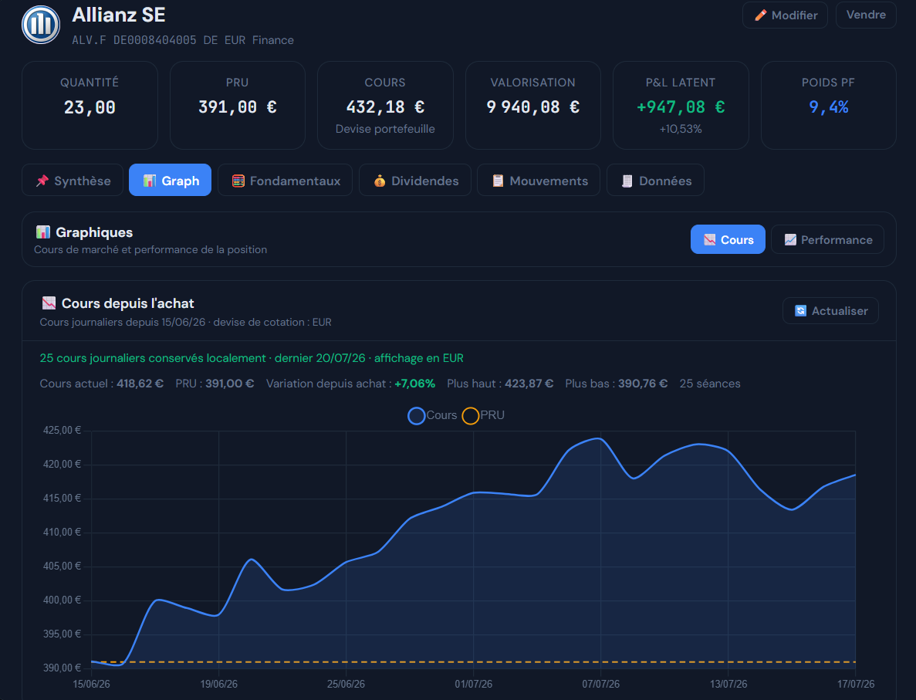Screen dimensions: 916x700
Task: Select the Graph tab
Action: [x=170, y=180]
